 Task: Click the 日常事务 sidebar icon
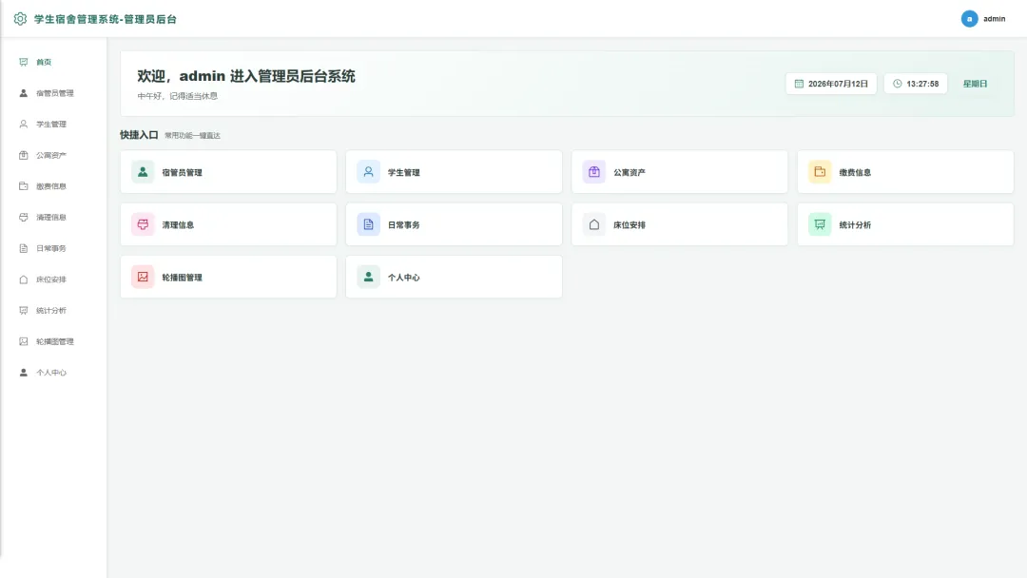pyautogui.click(x=24, y=248)
